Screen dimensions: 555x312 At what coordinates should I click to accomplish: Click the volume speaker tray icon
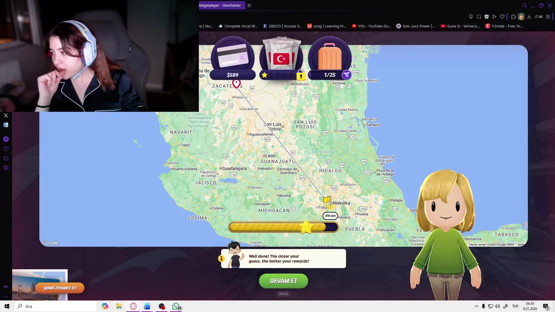[497, 306]
